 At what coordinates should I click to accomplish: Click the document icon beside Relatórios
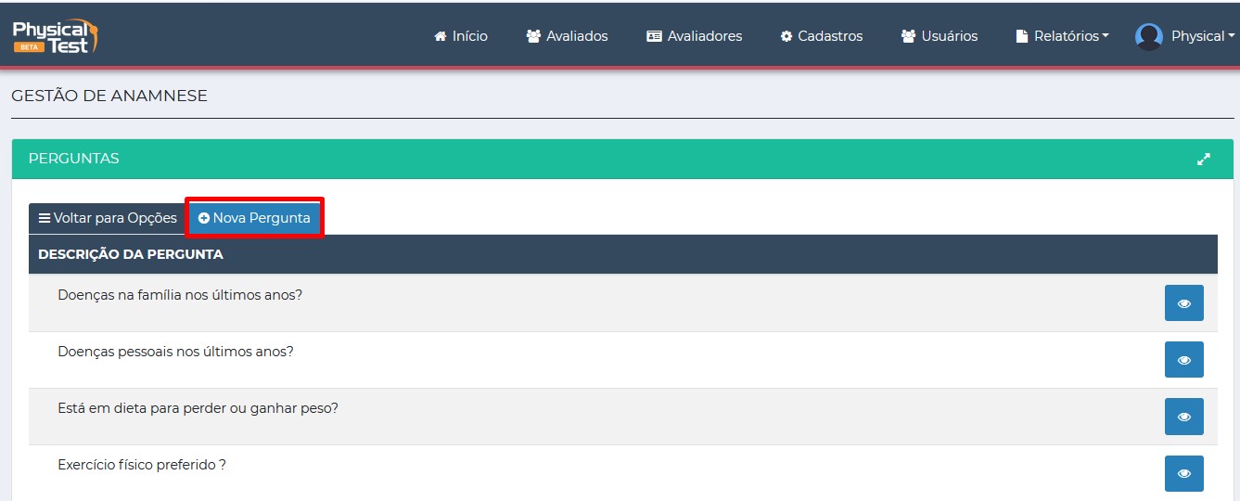pyautogui.click(x=1022, y=36)
